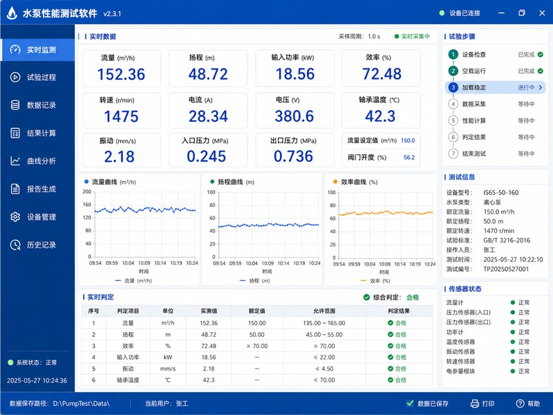
Task: Click the 效率 72.48 data card
Action: click(x=382, y=68)
